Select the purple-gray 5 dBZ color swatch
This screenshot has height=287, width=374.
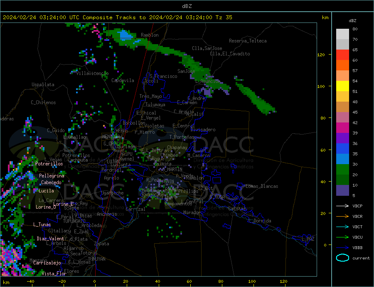(x=342, y=190)
